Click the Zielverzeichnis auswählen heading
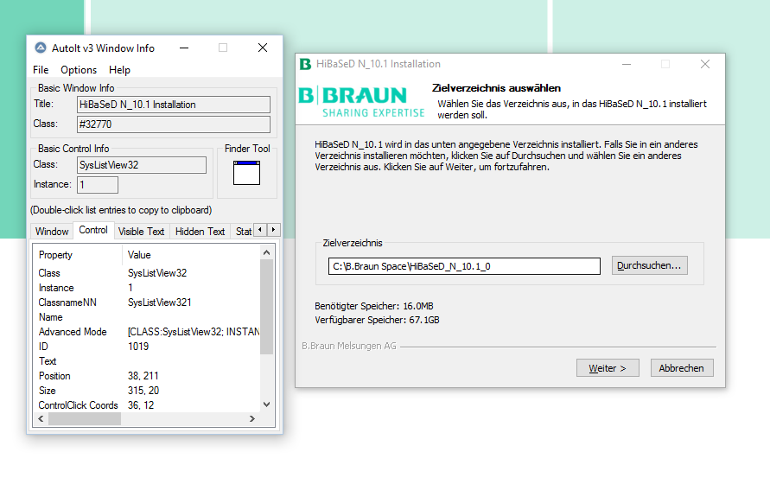The image size is (770, 484). point(496,88)
